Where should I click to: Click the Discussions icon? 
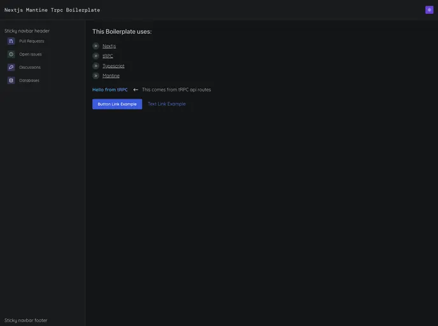pos(11,67)
